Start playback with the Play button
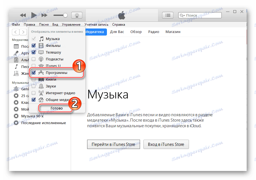Screen dimensions: 256x180 34,15
